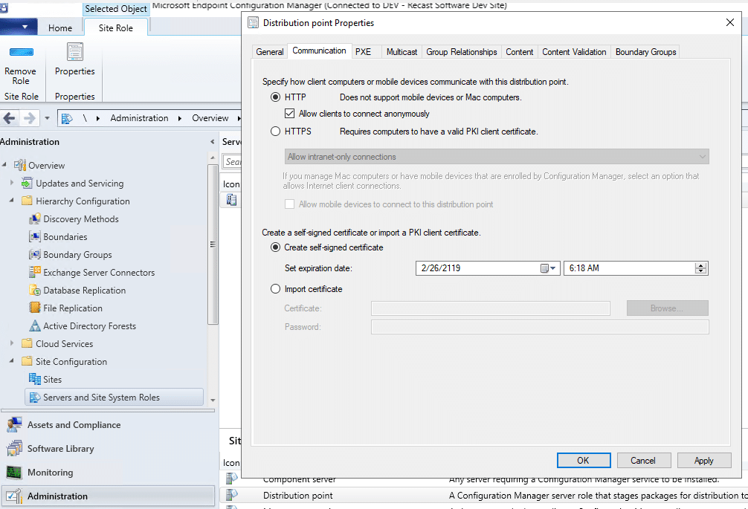Choose the Import certificate option

(x=276, y=289)
